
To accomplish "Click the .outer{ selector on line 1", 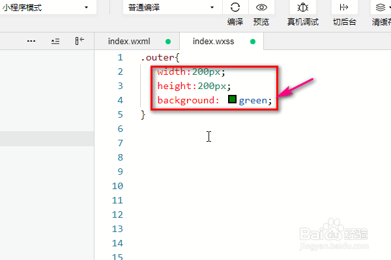I will point(160,58).
